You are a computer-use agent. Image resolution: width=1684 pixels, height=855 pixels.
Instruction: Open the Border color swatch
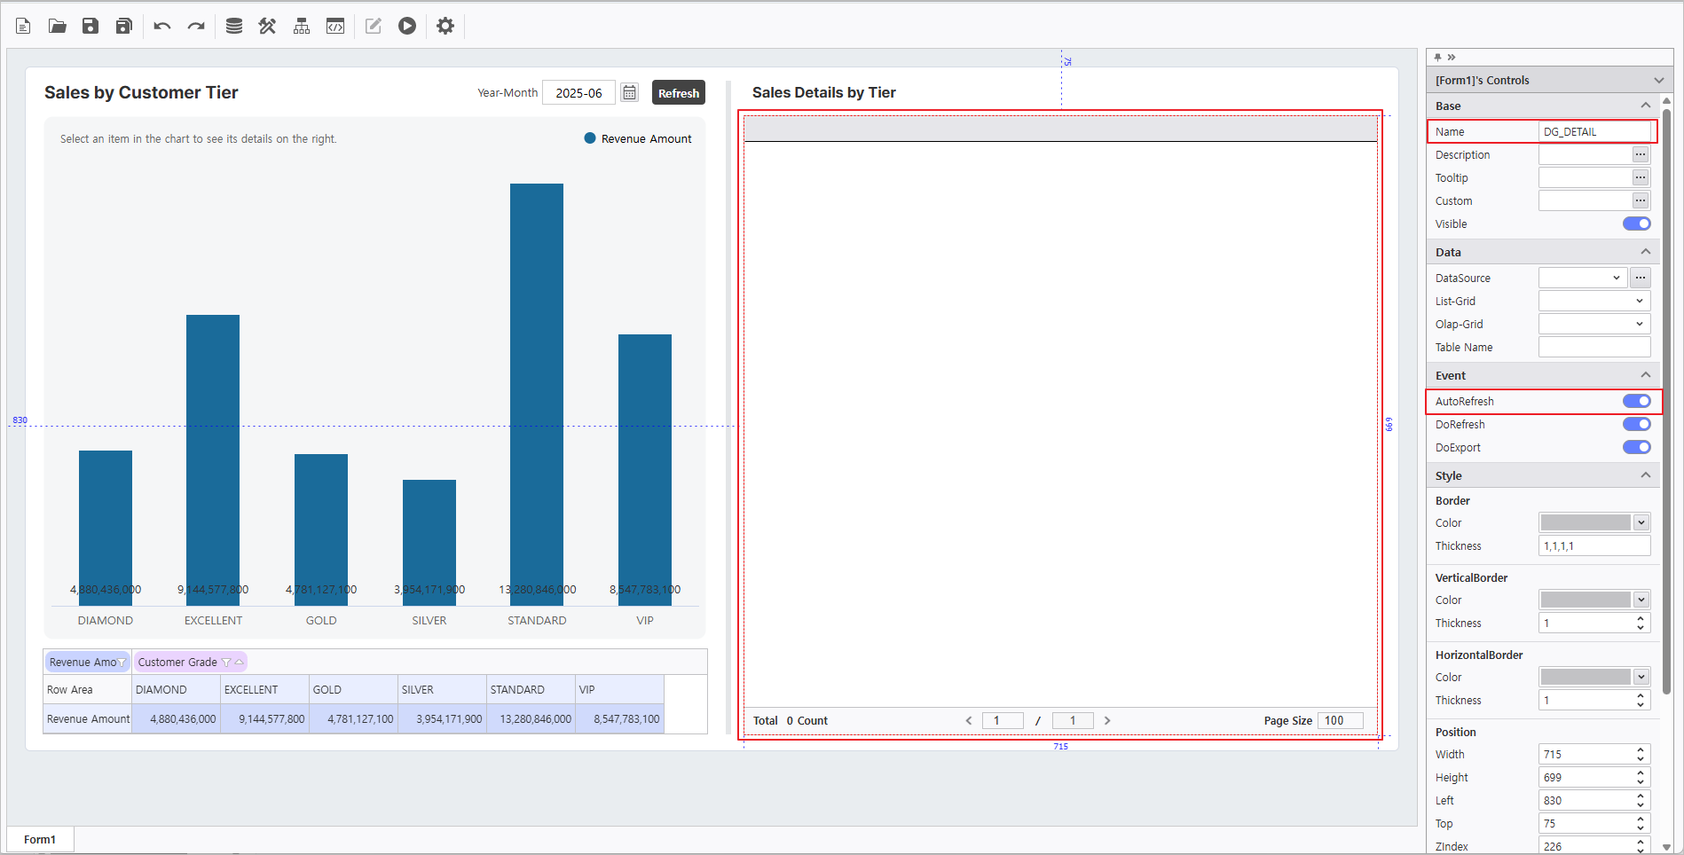pyautogui.click(x=1586, y=522)
